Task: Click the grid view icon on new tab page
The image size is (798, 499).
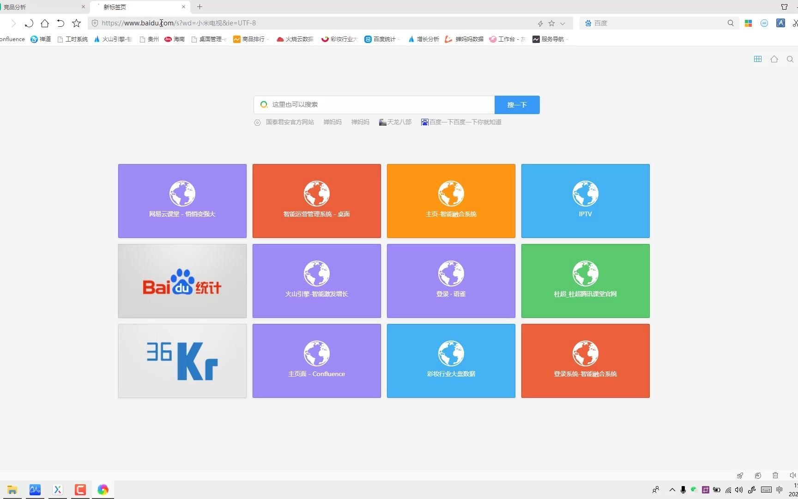Action: pyautogui.click(x=758, y=59)
